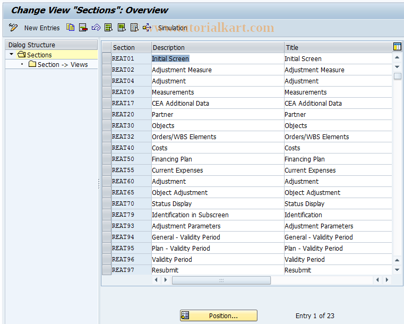The width and height of the screenshot is (404, 324).
Task: Collapse the Sections tree node
Action: click(11, 54)
